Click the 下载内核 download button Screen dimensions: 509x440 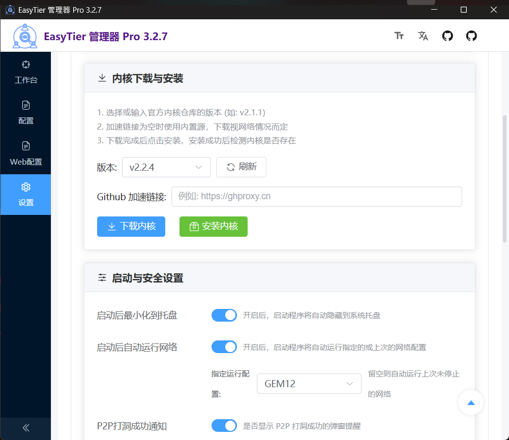[131, 227]
